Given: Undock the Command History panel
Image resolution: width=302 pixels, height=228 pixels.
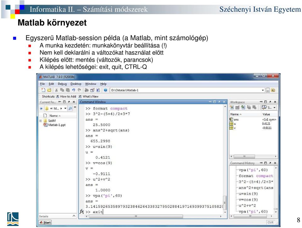Looking at the screenshot, I should pos(271,163).
